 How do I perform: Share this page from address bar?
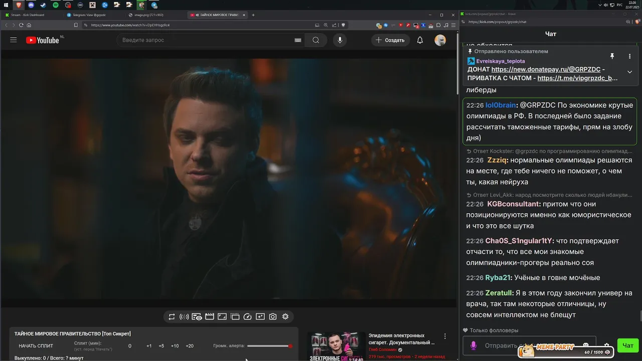[334, 25]
